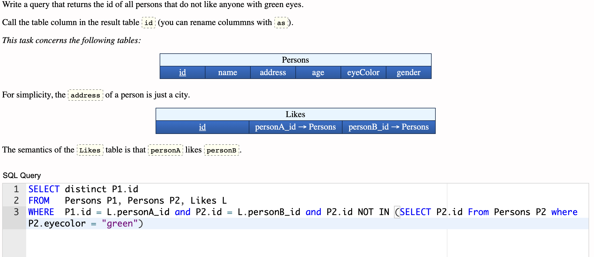Click the highlighted P2.eyecolor expression
Image resolution: width=594 pixels, height=257 pixels.
(x=57, y=223)
